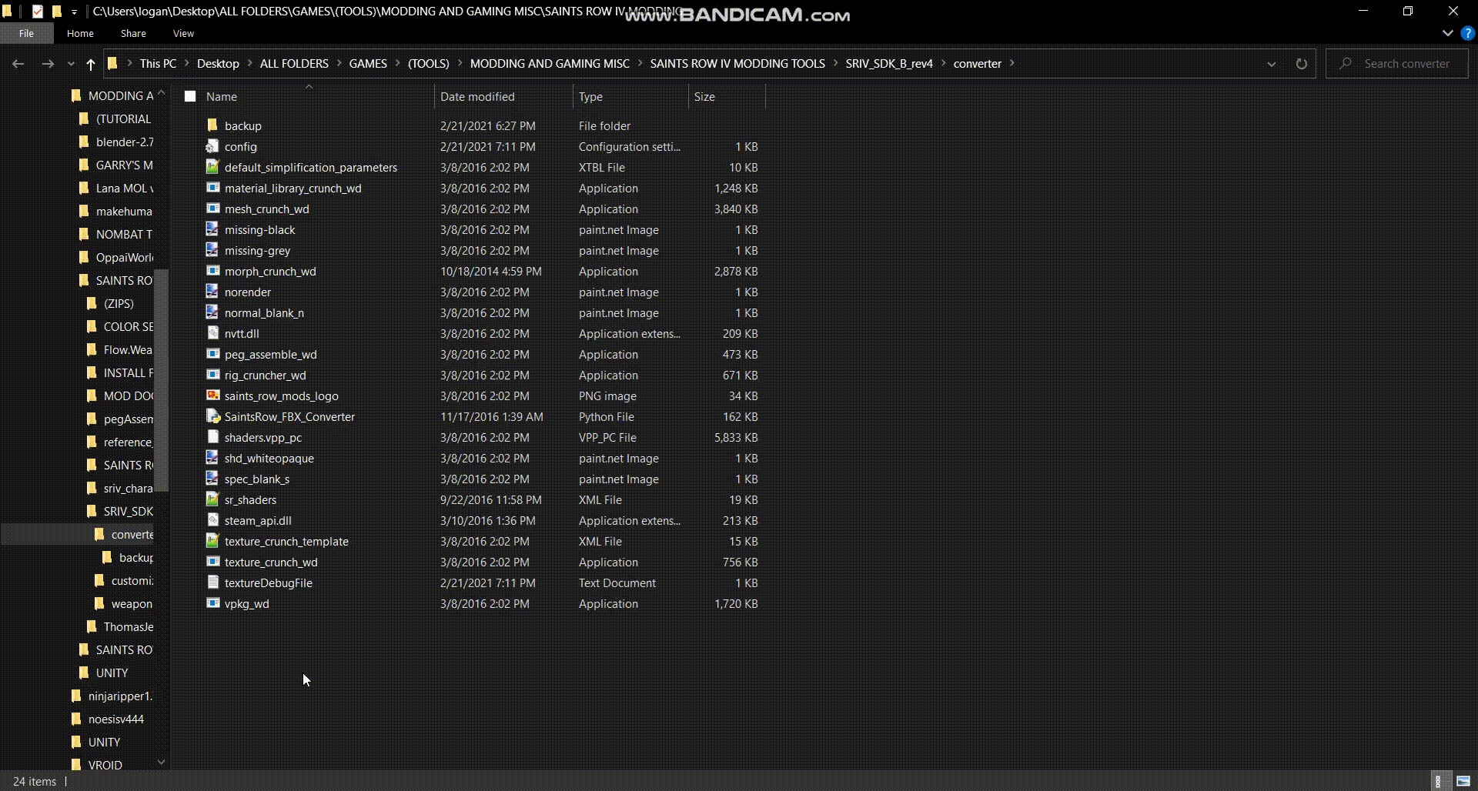Switch to large icons view in status bar
1478x791 pixels.
click(x=1463, y=781)
